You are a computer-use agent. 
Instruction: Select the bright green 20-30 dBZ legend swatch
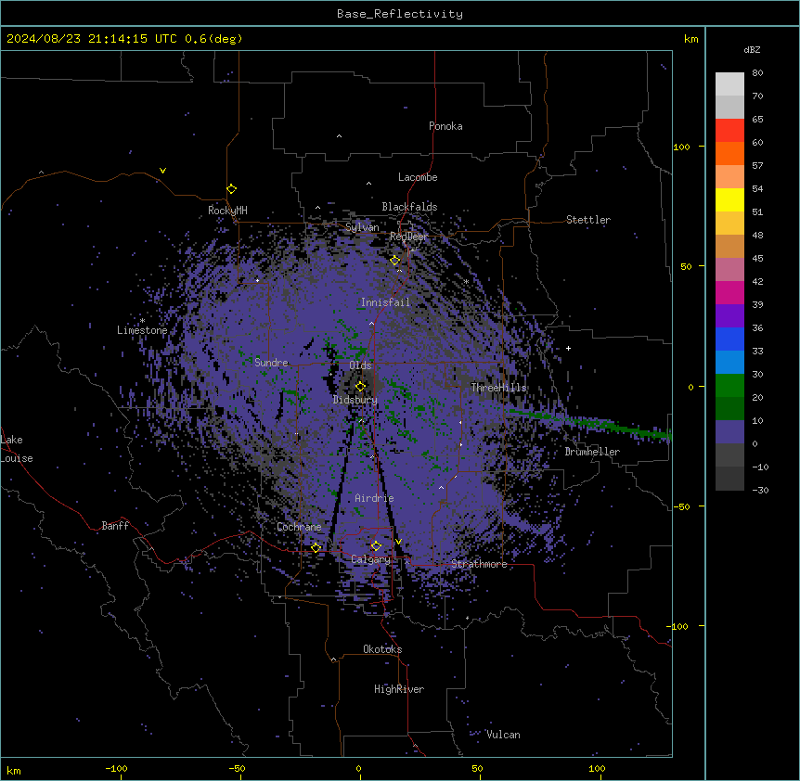coord(729,386)
